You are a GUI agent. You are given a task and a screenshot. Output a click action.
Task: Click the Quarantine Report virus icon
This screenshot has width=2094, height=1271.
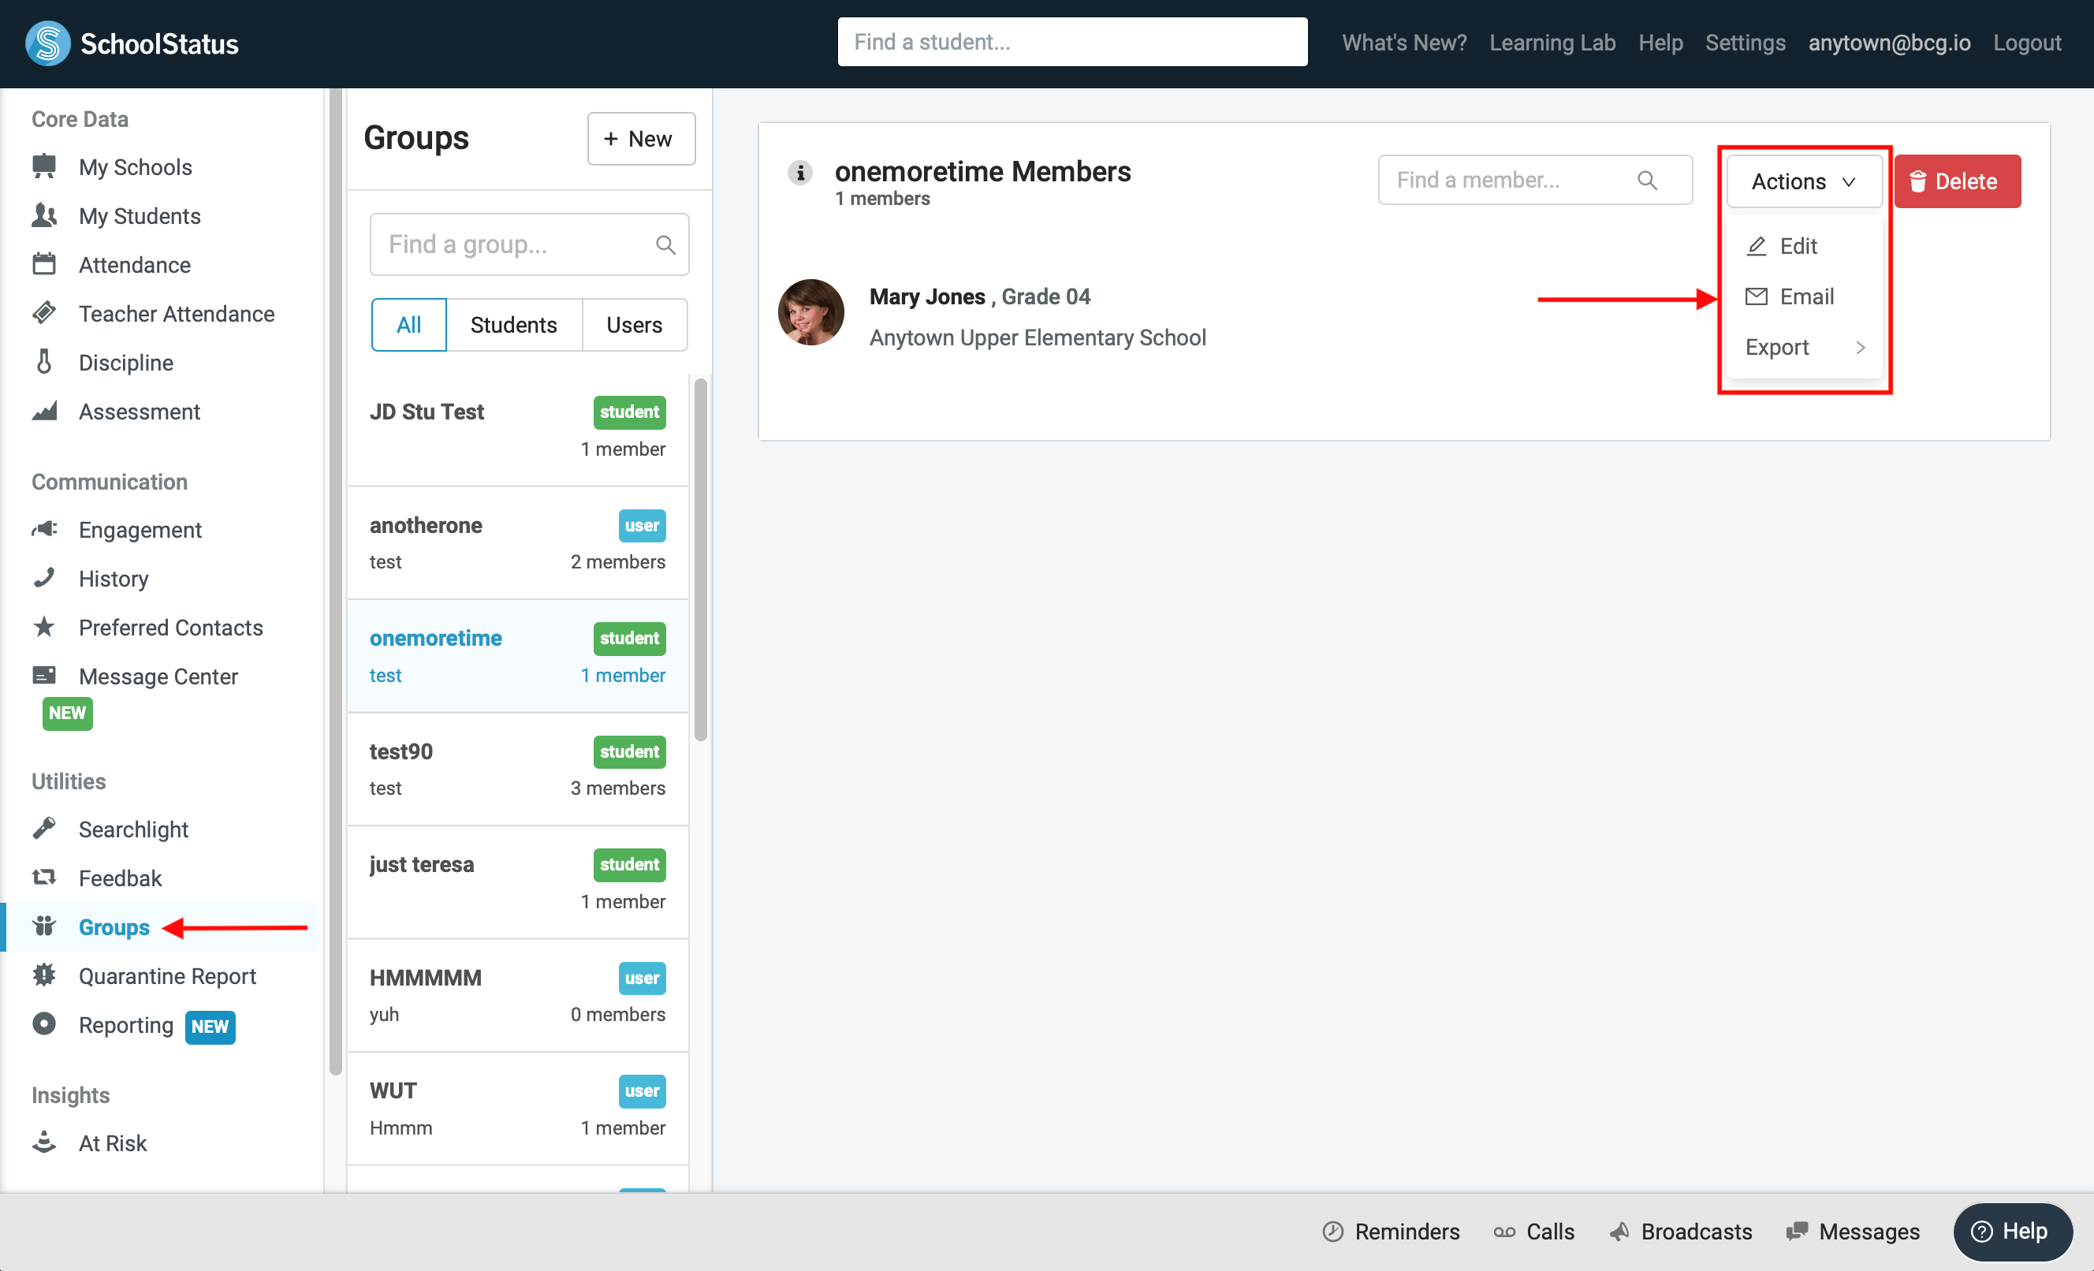[44, 975]
